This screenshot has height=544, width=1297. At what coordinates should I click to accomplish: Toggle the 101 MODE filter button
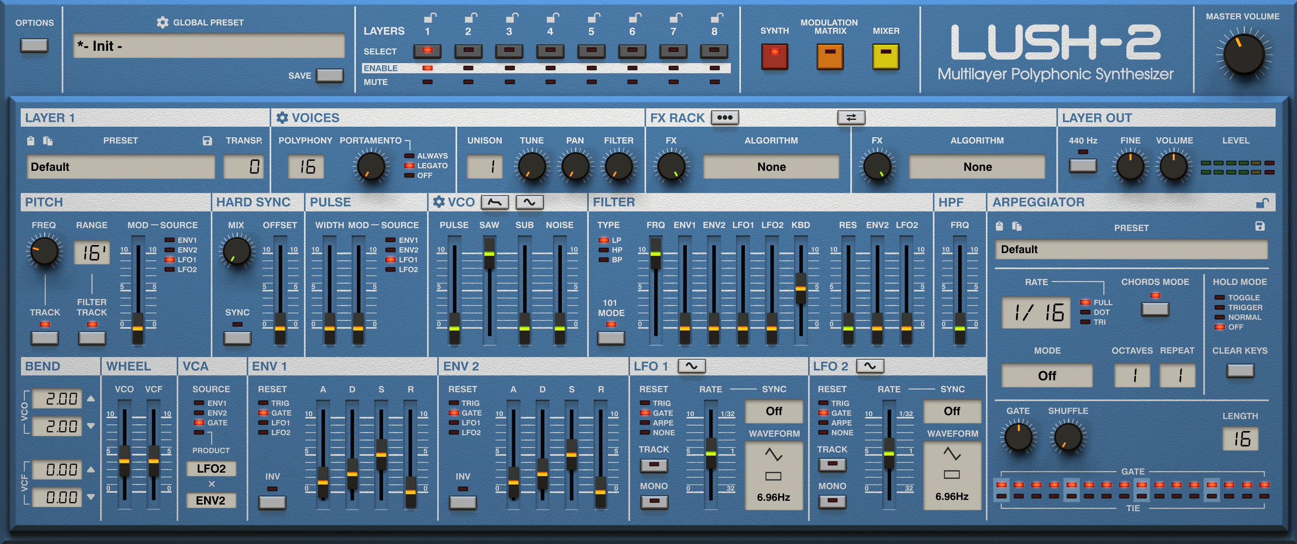pos(611,337)
